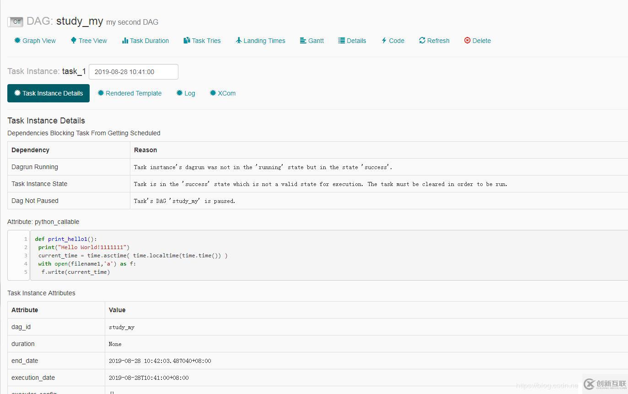Click the Tree View tree icon

pos(73,40)
